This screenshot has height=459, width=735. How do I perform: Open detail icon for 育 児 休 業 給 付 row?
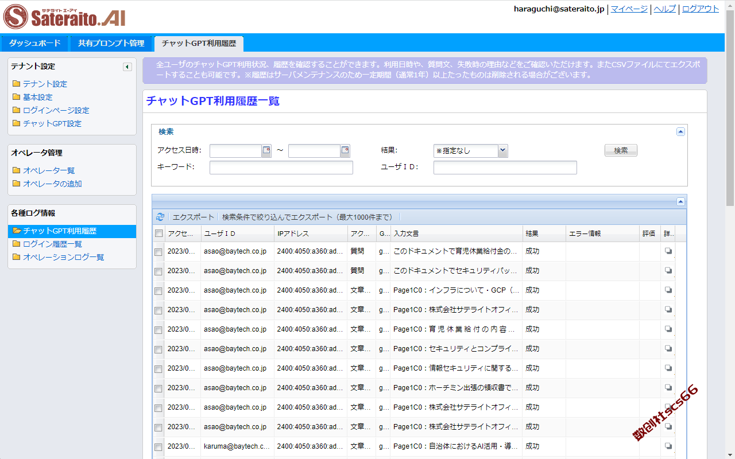point(668,329)
